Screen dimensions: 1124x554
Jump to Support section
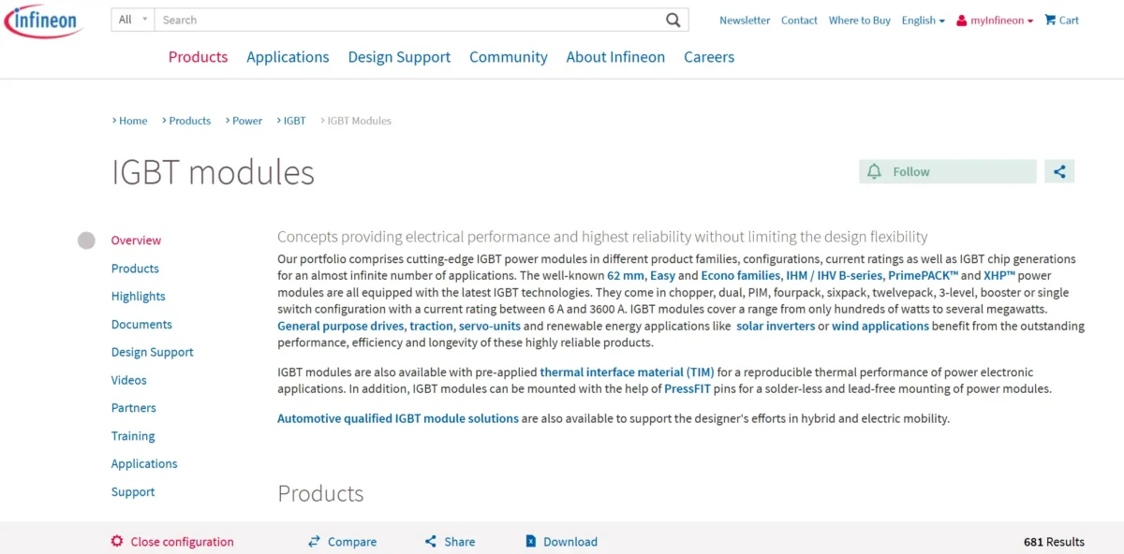click(x=133, y=492)
